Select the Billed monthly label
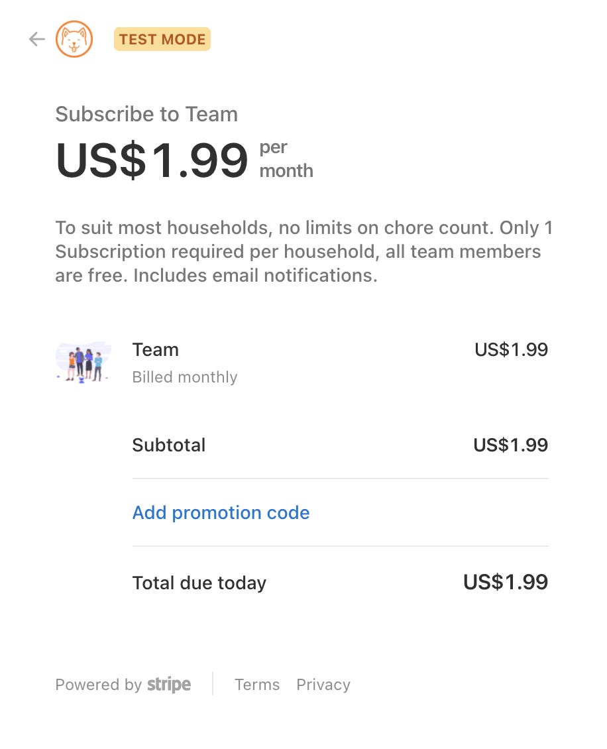This screenshot has width=607, height=749. pyautogui.click(x=185, y=376)
